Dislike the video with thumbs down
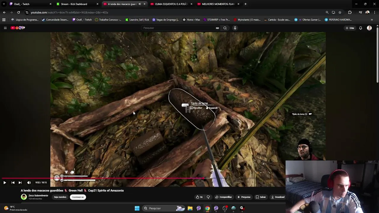The width and height of the screenshot is (379, 213). tap(208, 197)
